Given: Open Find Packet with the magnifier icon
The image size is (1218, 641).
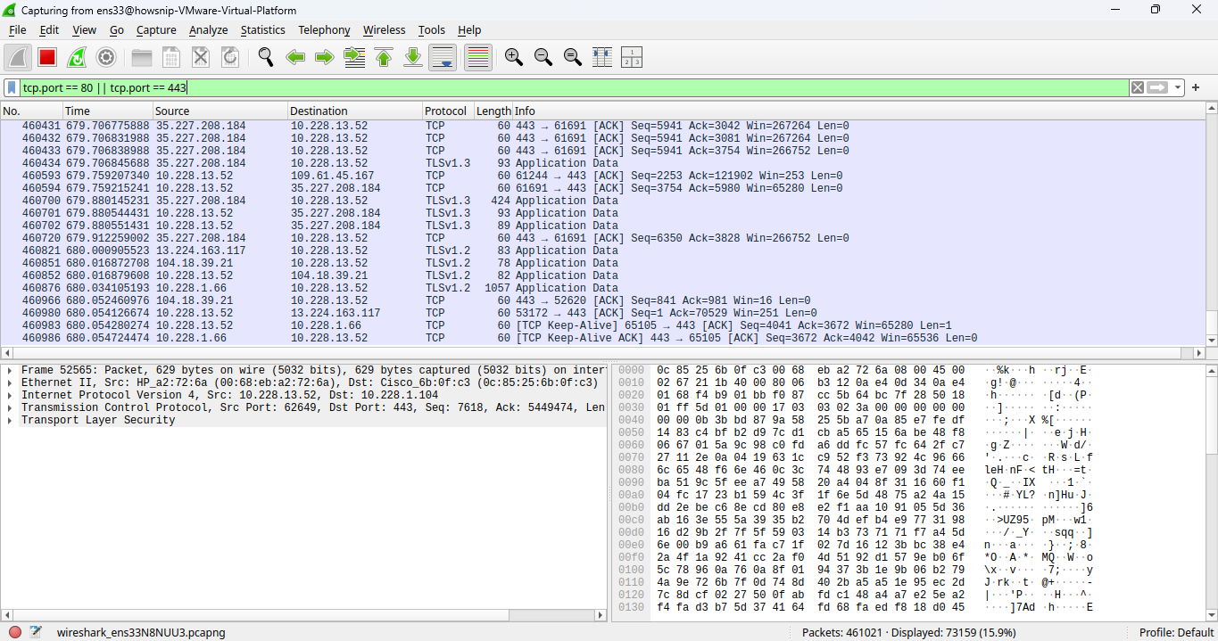Looking at the screenshot, I should pyautogui.click(x=266, y=57).
